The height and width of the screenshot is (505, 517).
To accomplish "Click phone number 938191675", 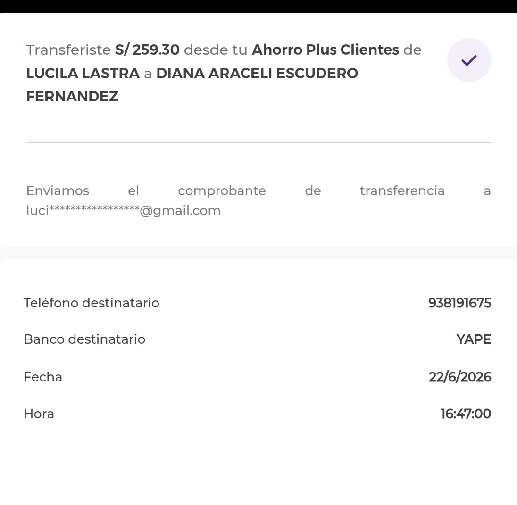I will click(x=459, y=303).
